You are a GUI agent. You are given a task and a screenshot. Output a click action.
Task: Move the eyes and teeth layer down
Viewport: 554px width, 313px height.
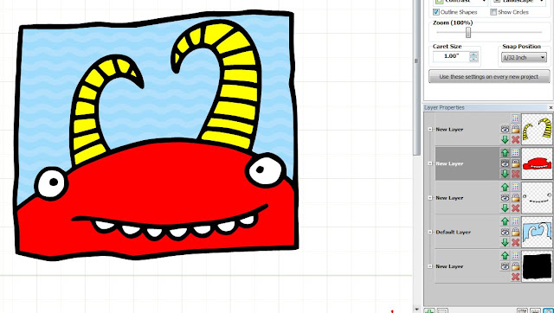pos(505,208)
